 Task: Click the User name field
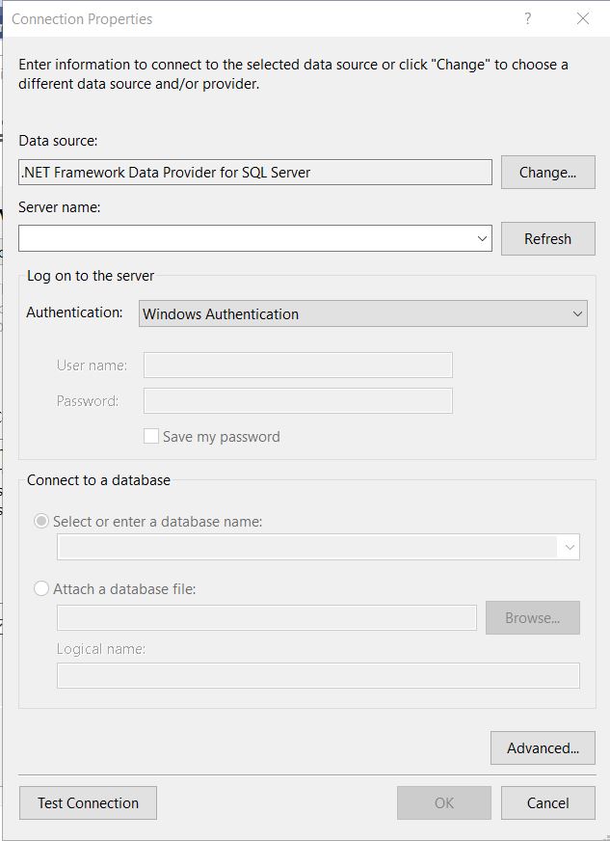point(298,365)
